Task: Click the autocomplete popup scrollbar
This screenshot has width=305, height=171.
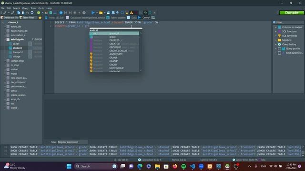Action: point(141,52)
